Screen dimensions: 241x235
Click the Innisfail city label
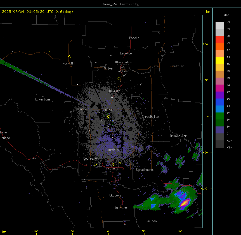click(x=116, y=91)
